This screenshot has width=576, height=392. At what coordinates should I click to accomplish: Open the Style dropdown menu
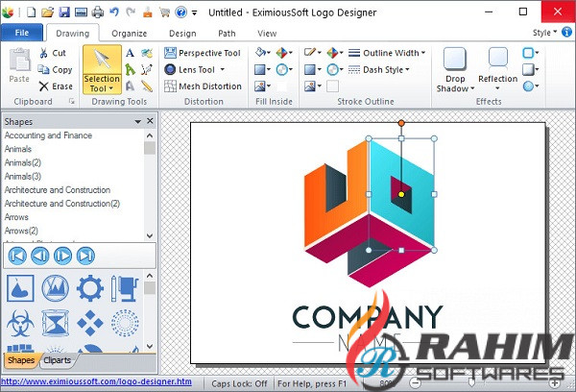(x=544, y=33)
